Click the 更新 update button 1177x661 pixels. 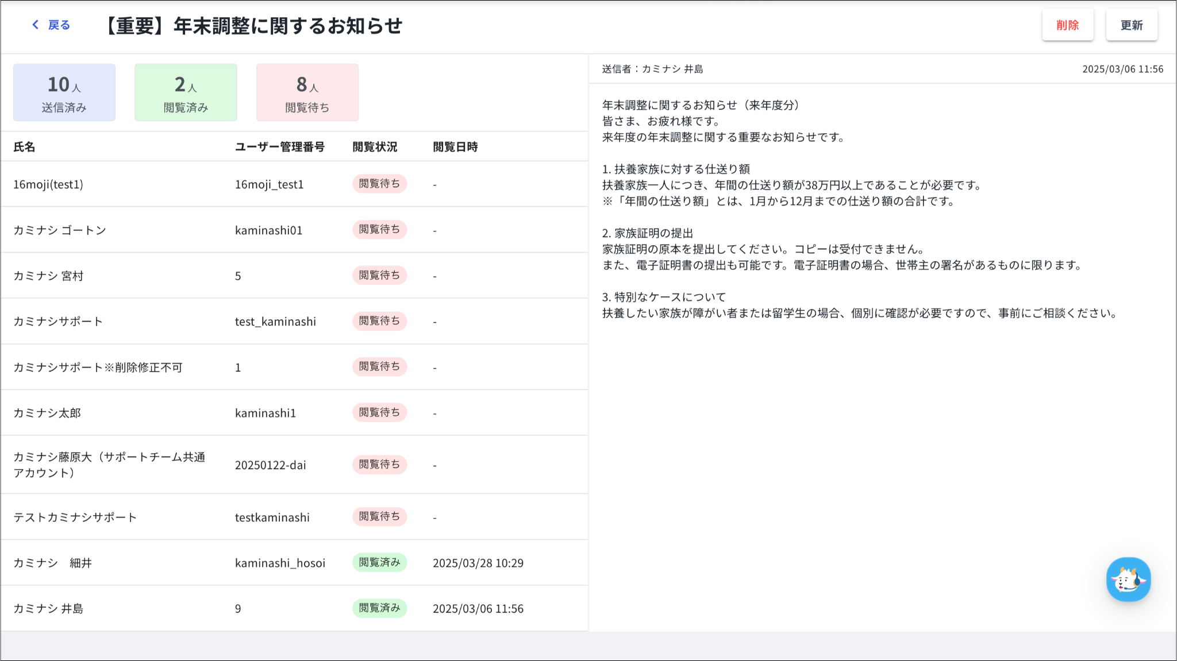[x=1131, y=25]
